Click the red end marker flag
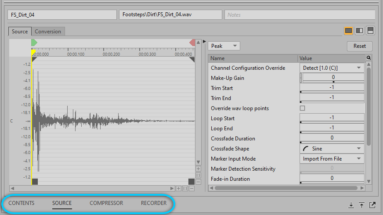This screenshot has height=215, width=383. [192, 43]
